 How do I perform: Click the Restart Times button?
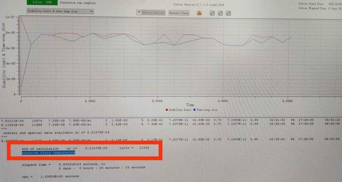(x=179, y=13)
